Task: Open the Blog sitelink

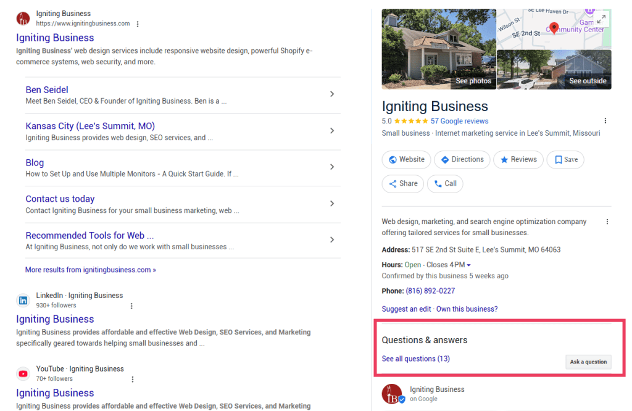Action: tap(35, 163)
